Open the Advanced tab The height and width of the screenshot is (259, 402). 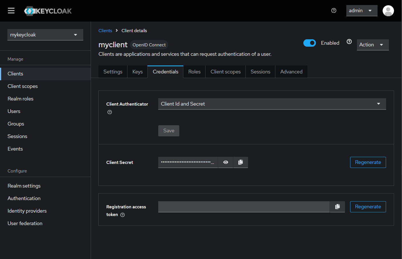[x=291, y=72]
